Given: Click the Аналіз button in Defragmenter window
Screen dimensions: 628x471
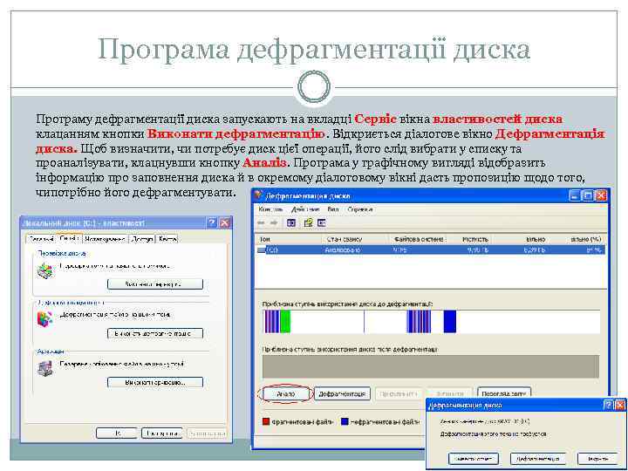Looking at the screenshot, I should tap(286, 393).
